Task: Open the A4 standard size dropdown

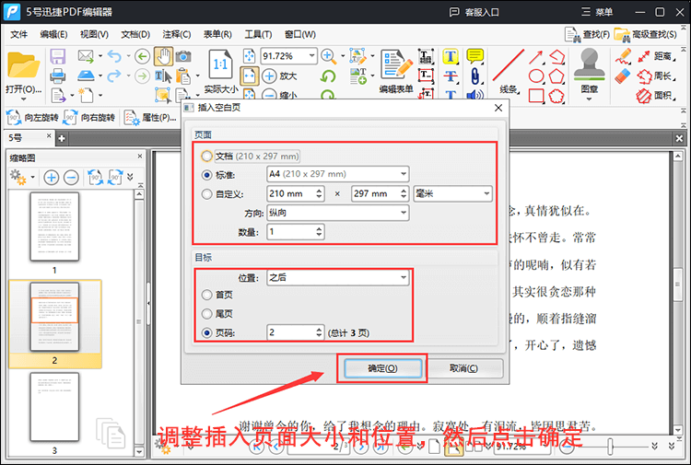Action: coord(337,174)
